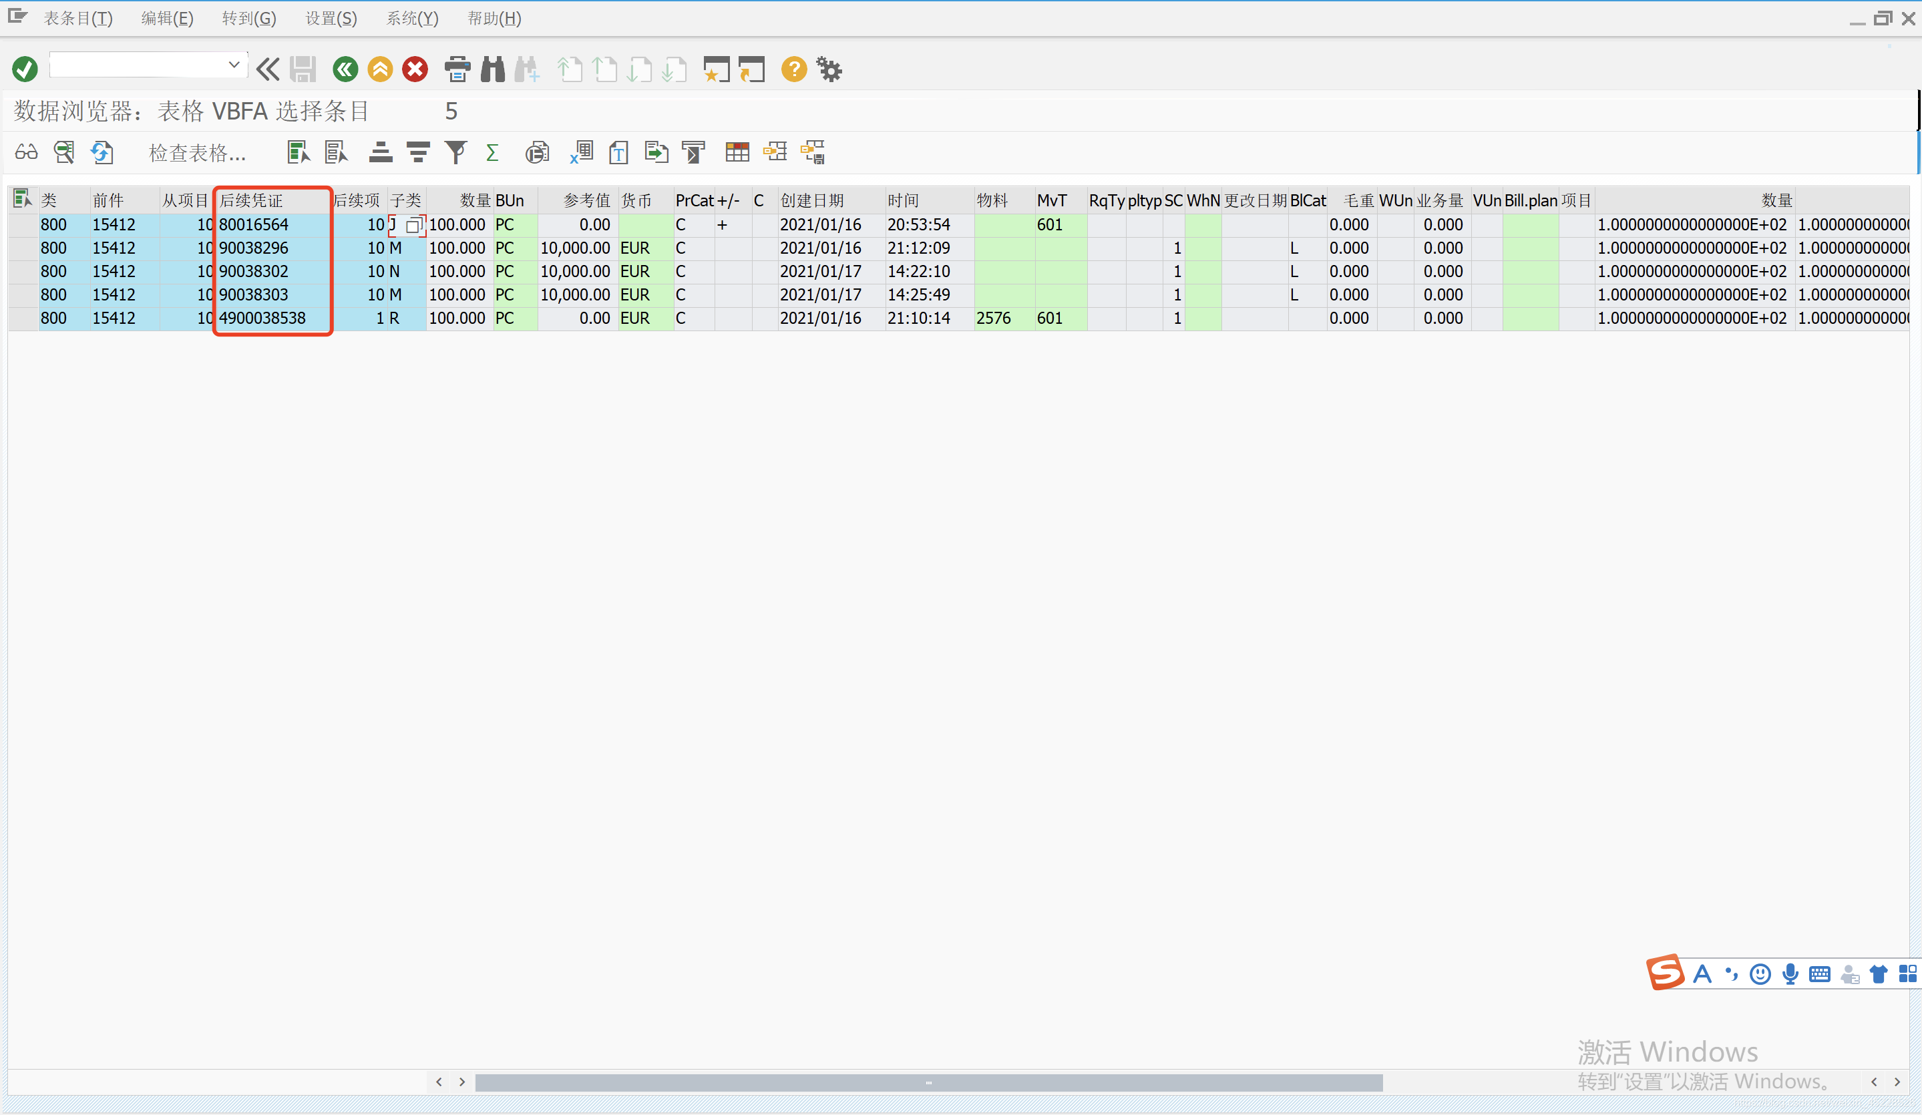Image resolution: width=1922 pixels, height=1115 pixels.
Task: Click the red Cancel X icon
Action: [x=415, y=69]
